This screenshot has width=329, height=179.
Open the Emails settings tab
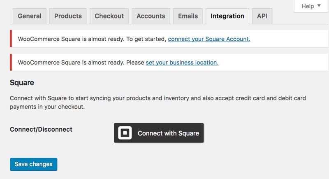pyautogui.click(x=188, y=16)
